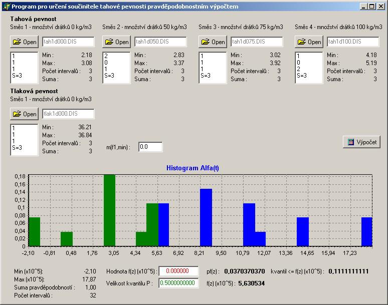Click Open button for Směs 2 50 kg/m3
Viewport: 388px width, 305px height.
[116, 42]
